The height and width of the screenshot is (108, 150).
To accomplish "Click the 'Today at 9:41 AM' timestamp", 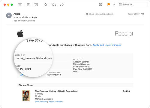I will point(136,14).
